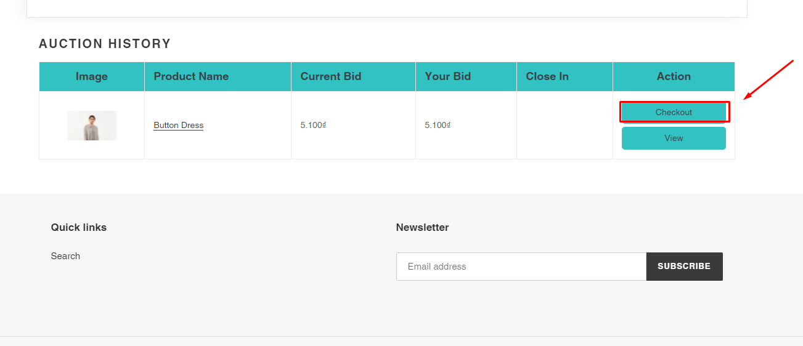The height and width of the screenshot is (346, 803).
Task: Click the red arrow pointing at Checkout
Action: (x=768, y=79)
